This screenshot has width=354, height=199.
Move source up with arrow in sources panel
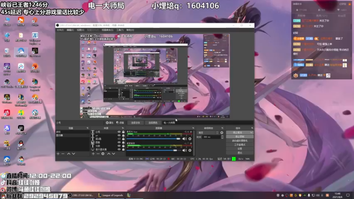coord(108,153)
